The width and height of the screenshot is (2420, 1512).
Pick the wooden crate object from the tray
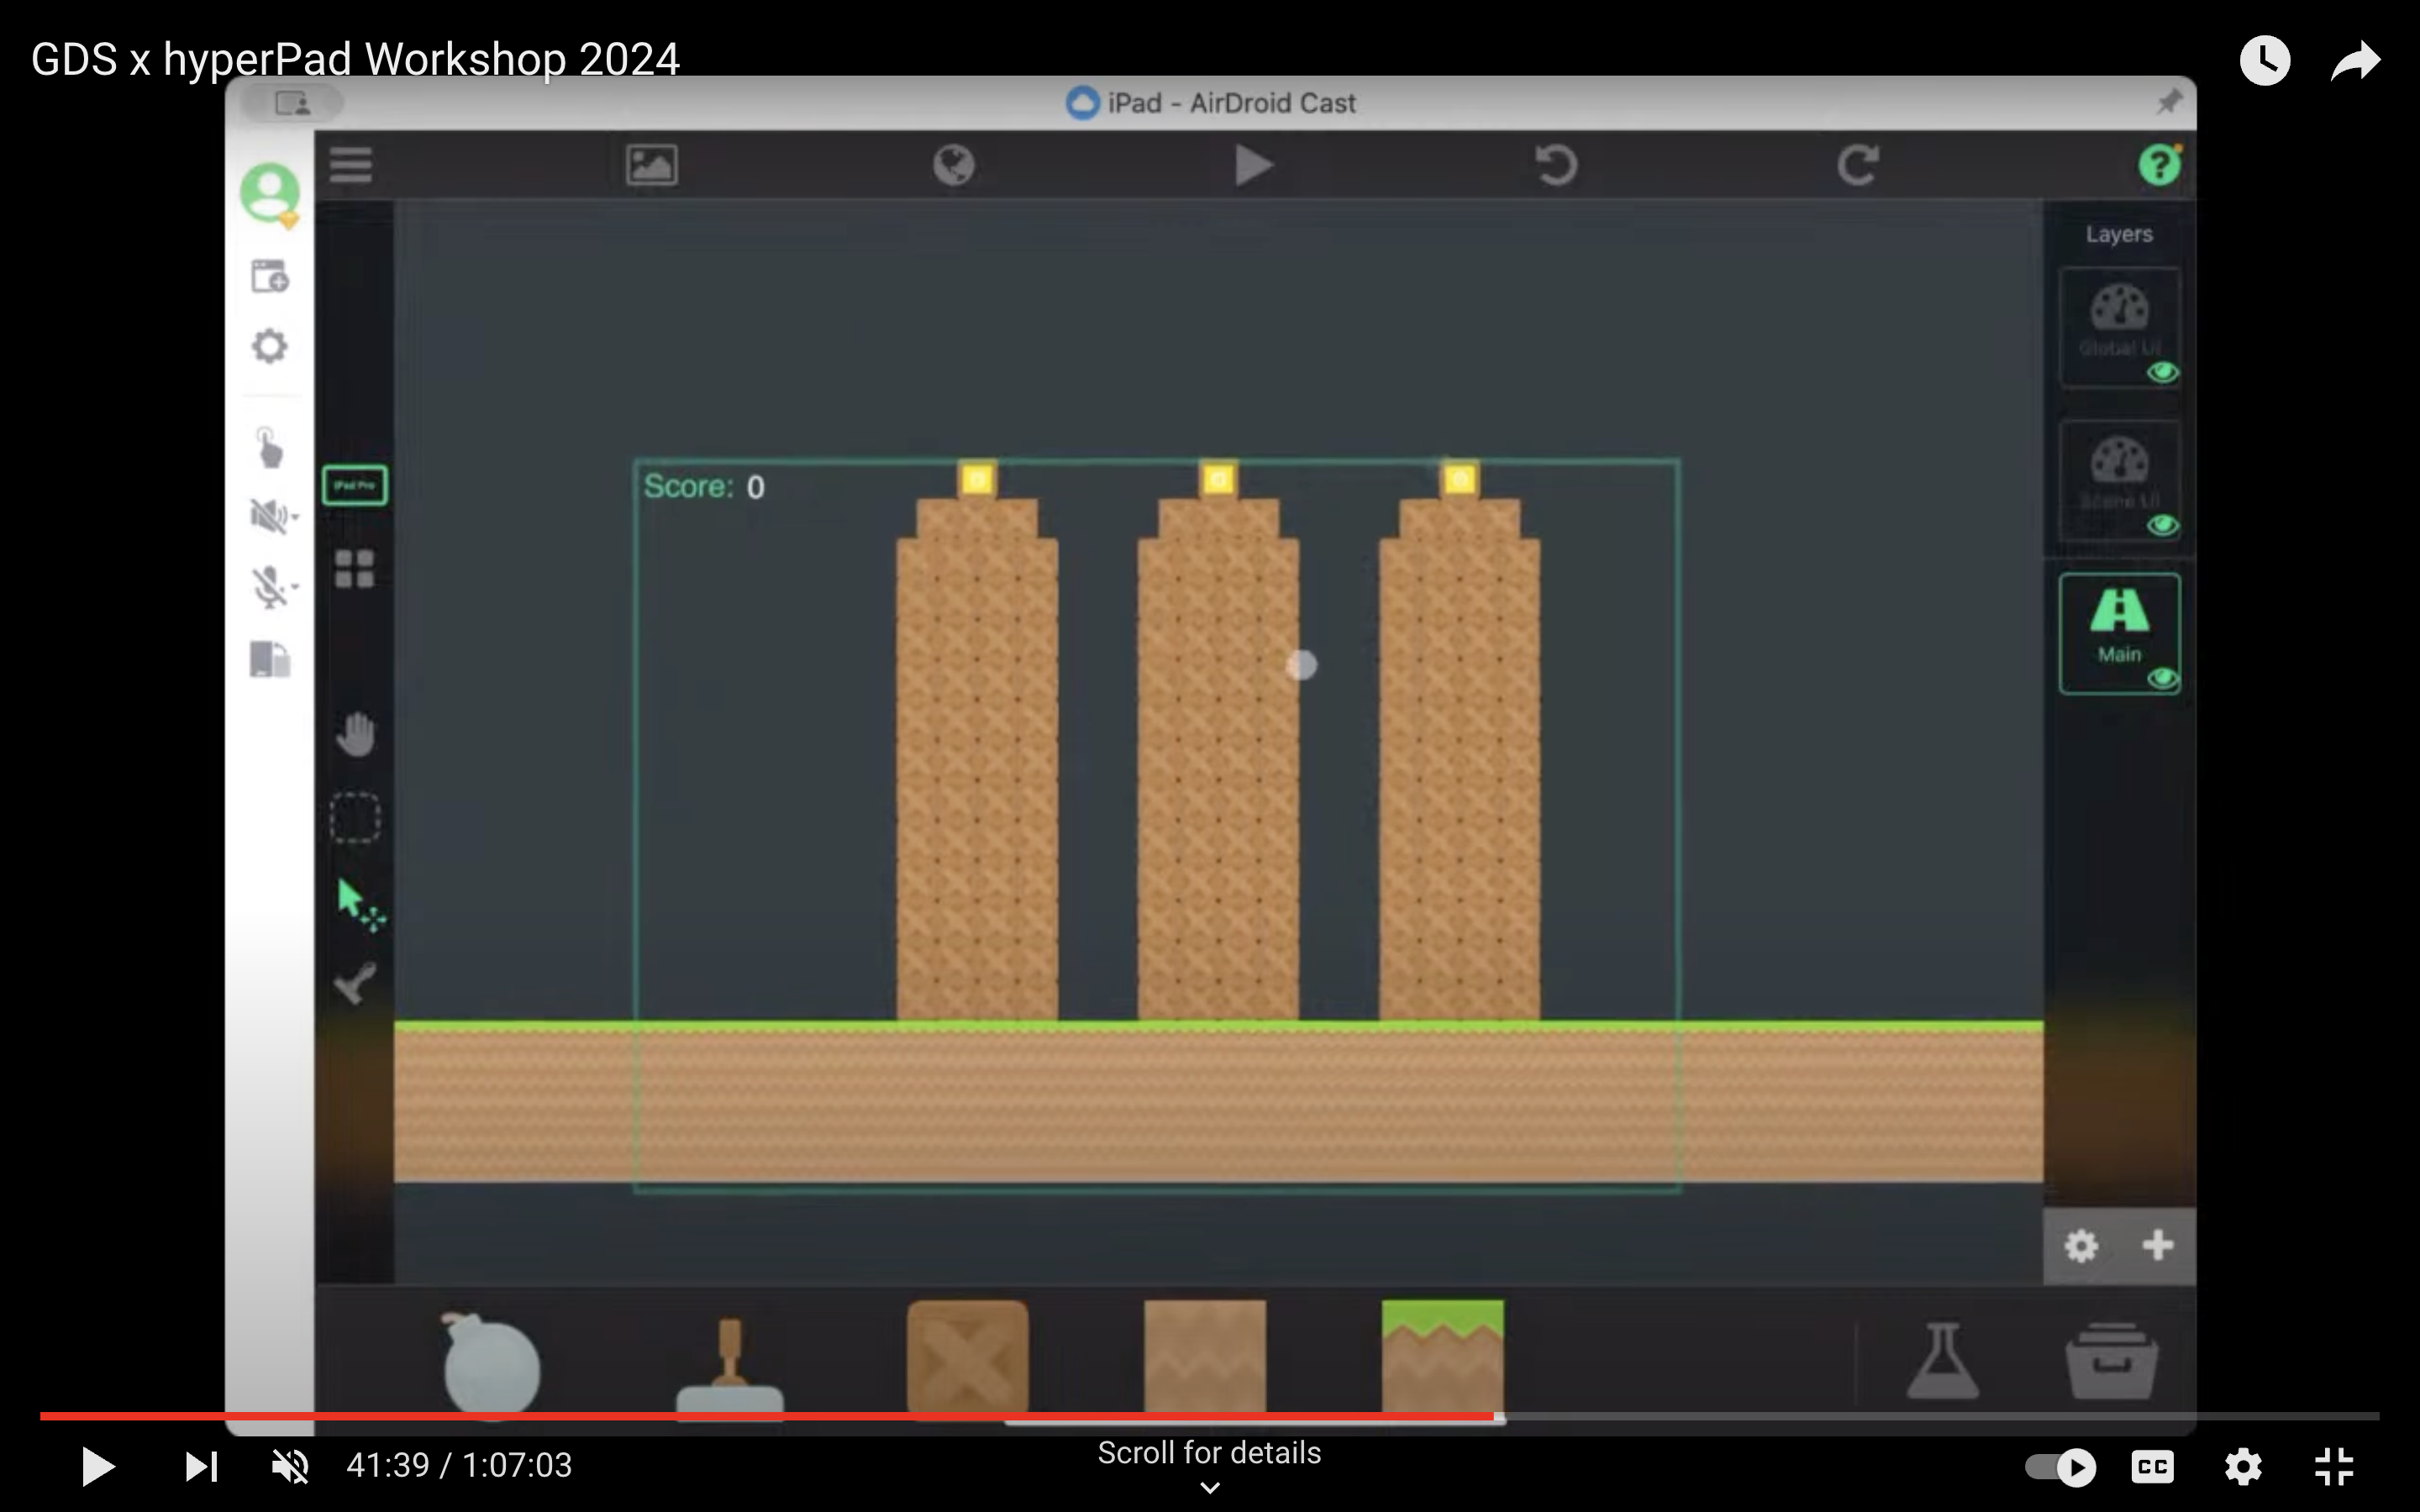[967, 1358]
